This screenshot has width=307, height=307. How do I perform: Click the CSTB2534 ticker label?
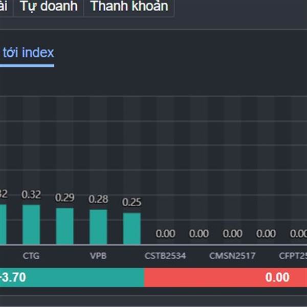coord(165,255)
